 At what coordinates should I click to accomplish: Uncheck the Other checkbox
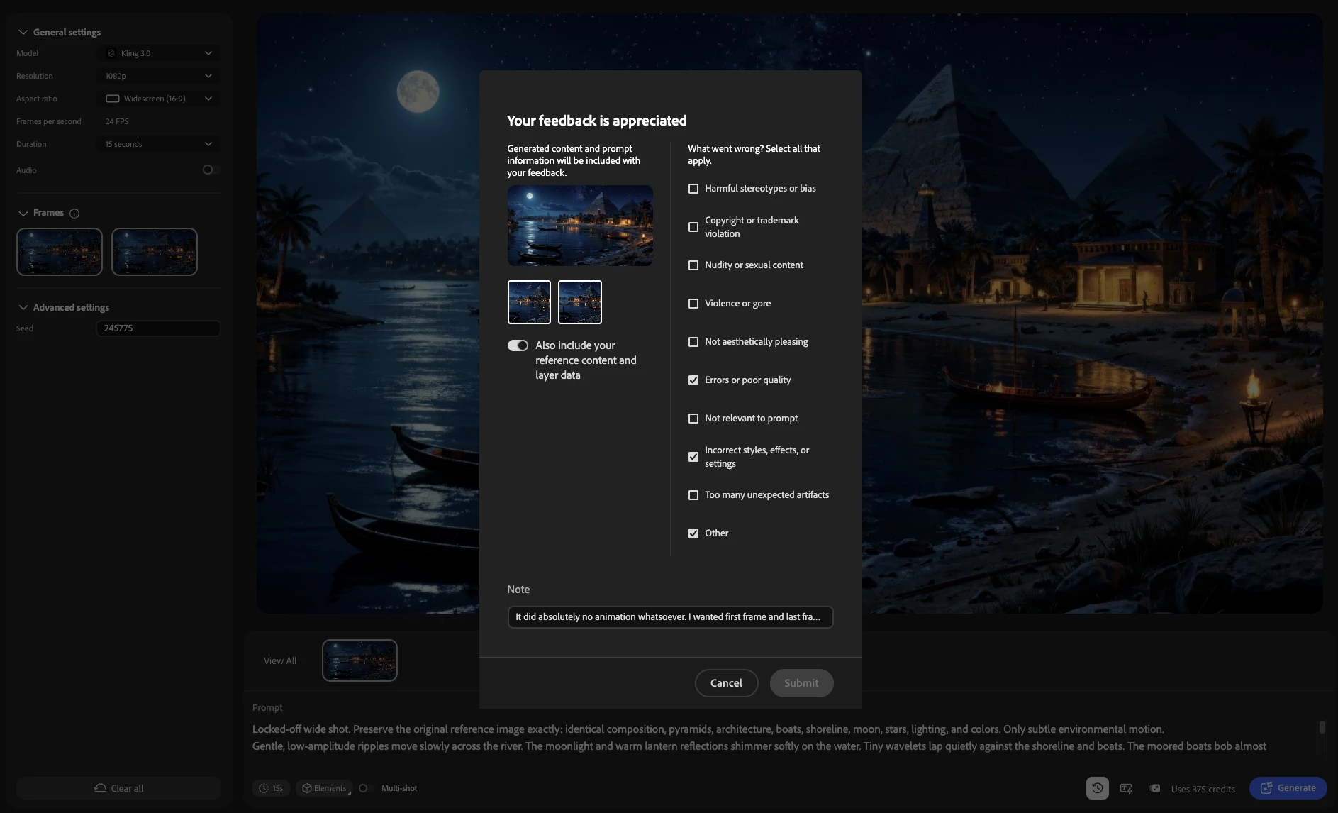tap(693, 533)
